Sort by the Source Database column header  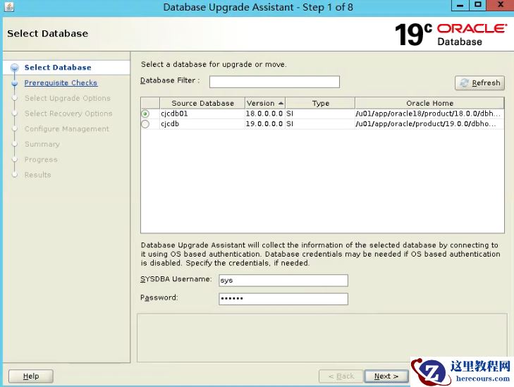click(202, 103)
